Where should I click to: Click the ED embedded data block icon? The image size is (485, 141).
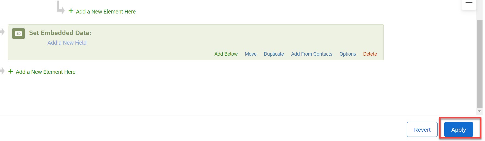[x=18, y=34]
